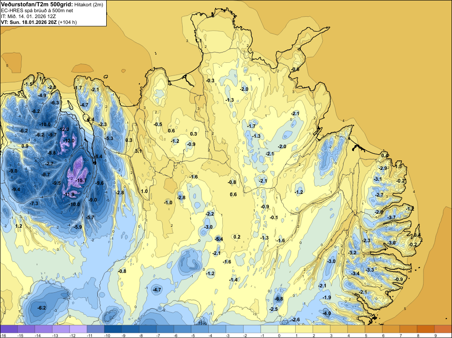Click the '-9.6' temperature label
452x338 pixels.
(x=99, y=183)
